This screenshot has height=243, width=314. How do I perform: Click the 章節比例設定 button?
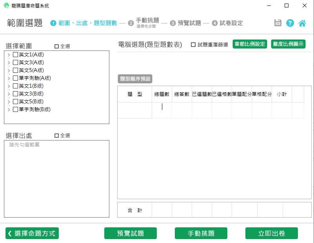[250, 44]
